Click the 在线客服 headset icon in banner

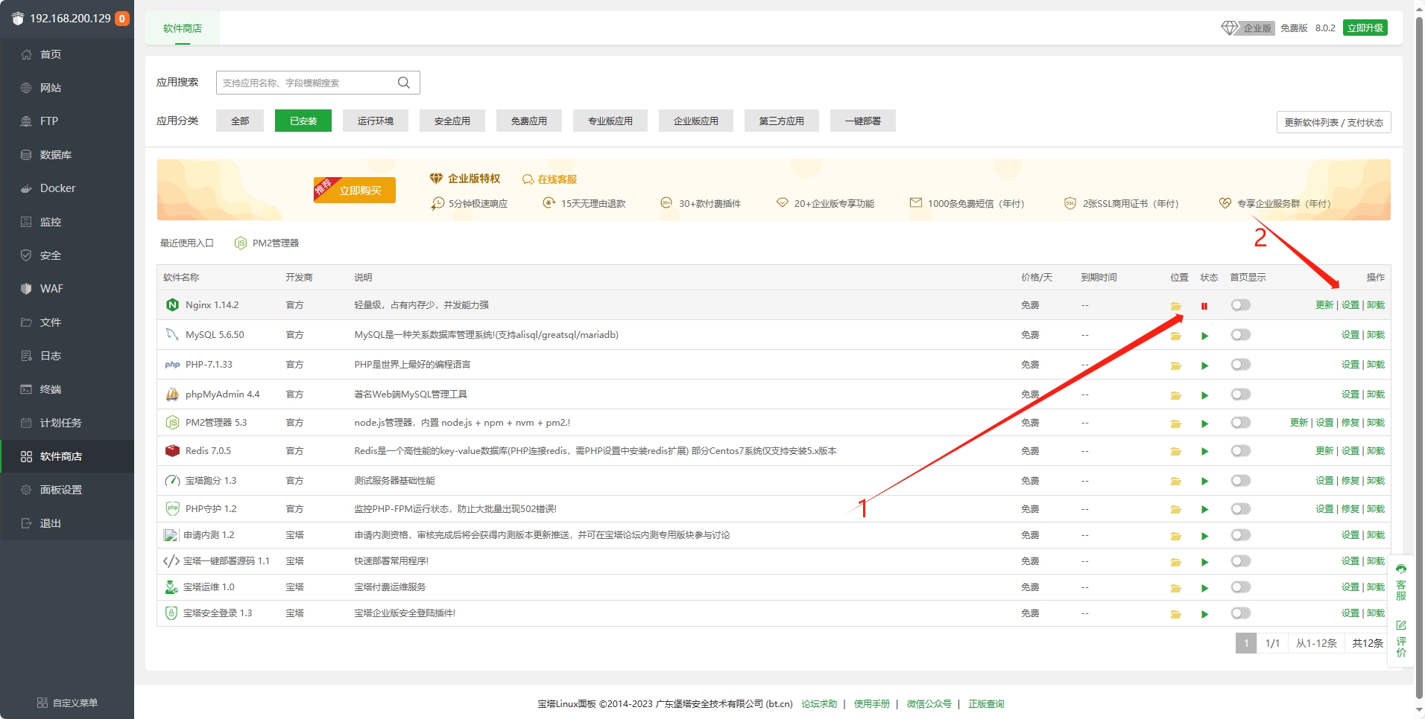click(x=528, y=179)
